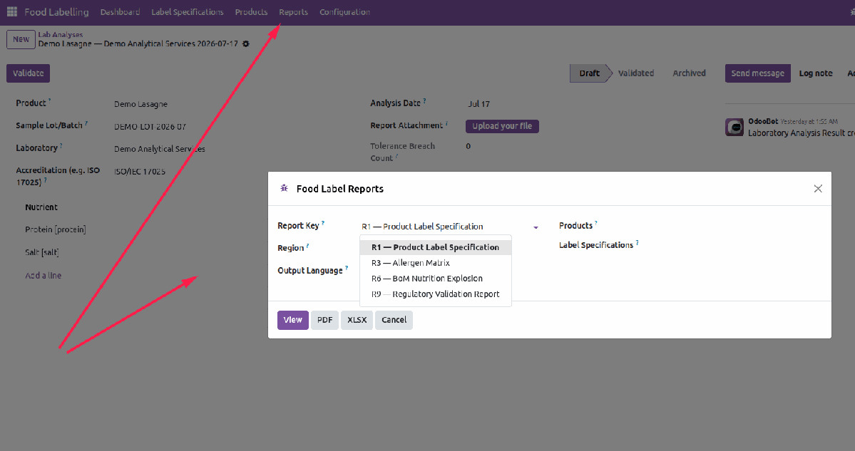The height and width of the screenshot is (451, 855).
Task: Select the Validated status stage
Action: [x=636, y=73]
